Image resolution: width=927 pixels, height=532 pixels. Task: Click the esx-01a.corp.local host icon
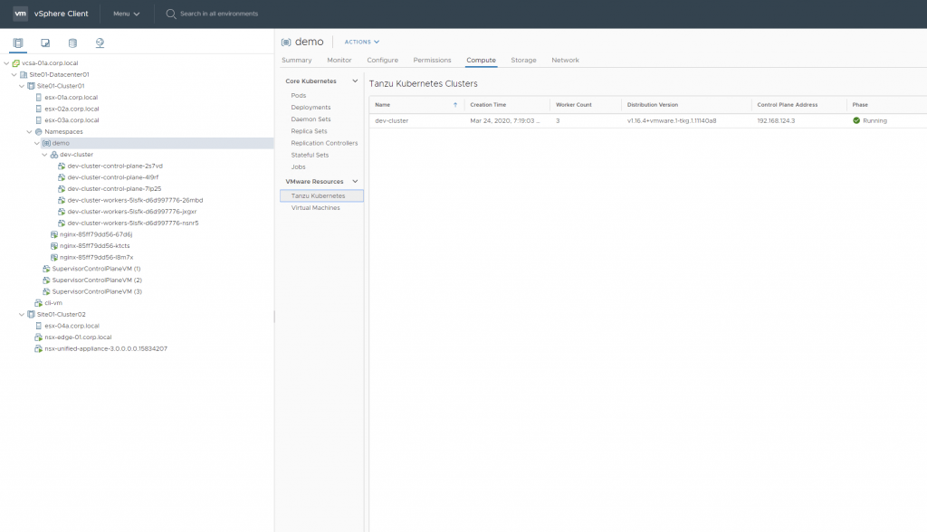(39, 98)
